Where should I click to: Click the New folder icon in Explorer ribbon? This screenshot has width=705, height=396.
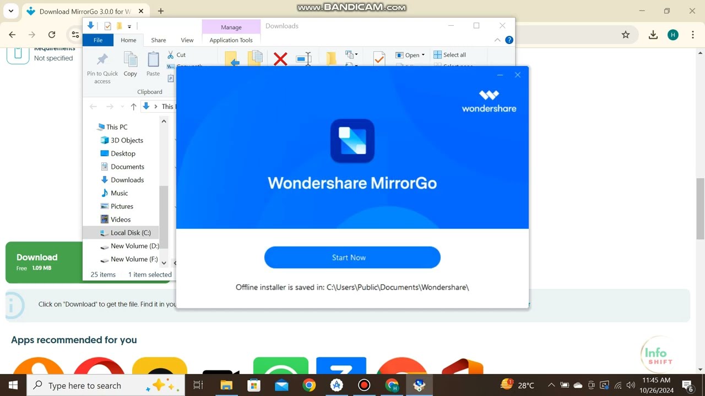pyautogui.click(x=331, y=59)
